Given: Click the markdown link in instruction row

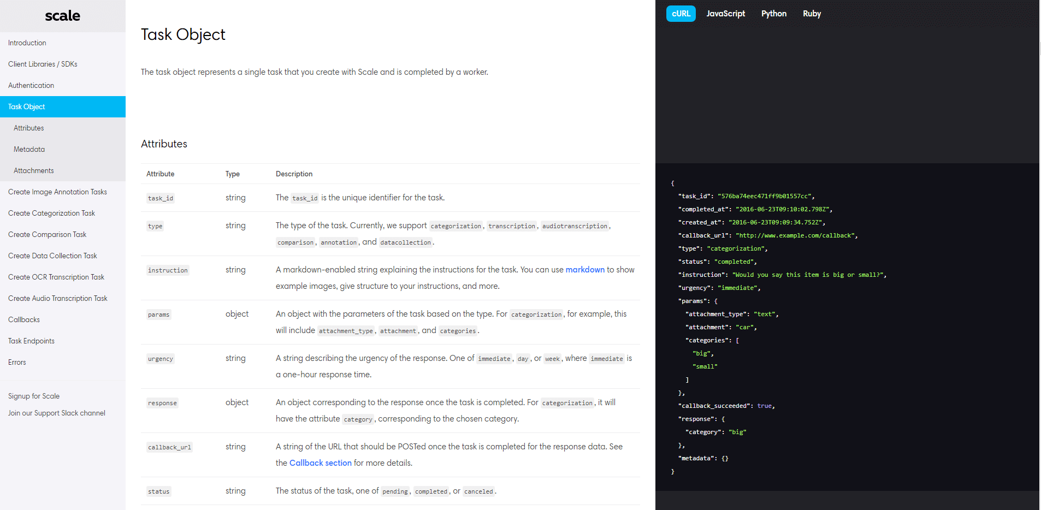Looking at the screenshot, I should 585,269.
